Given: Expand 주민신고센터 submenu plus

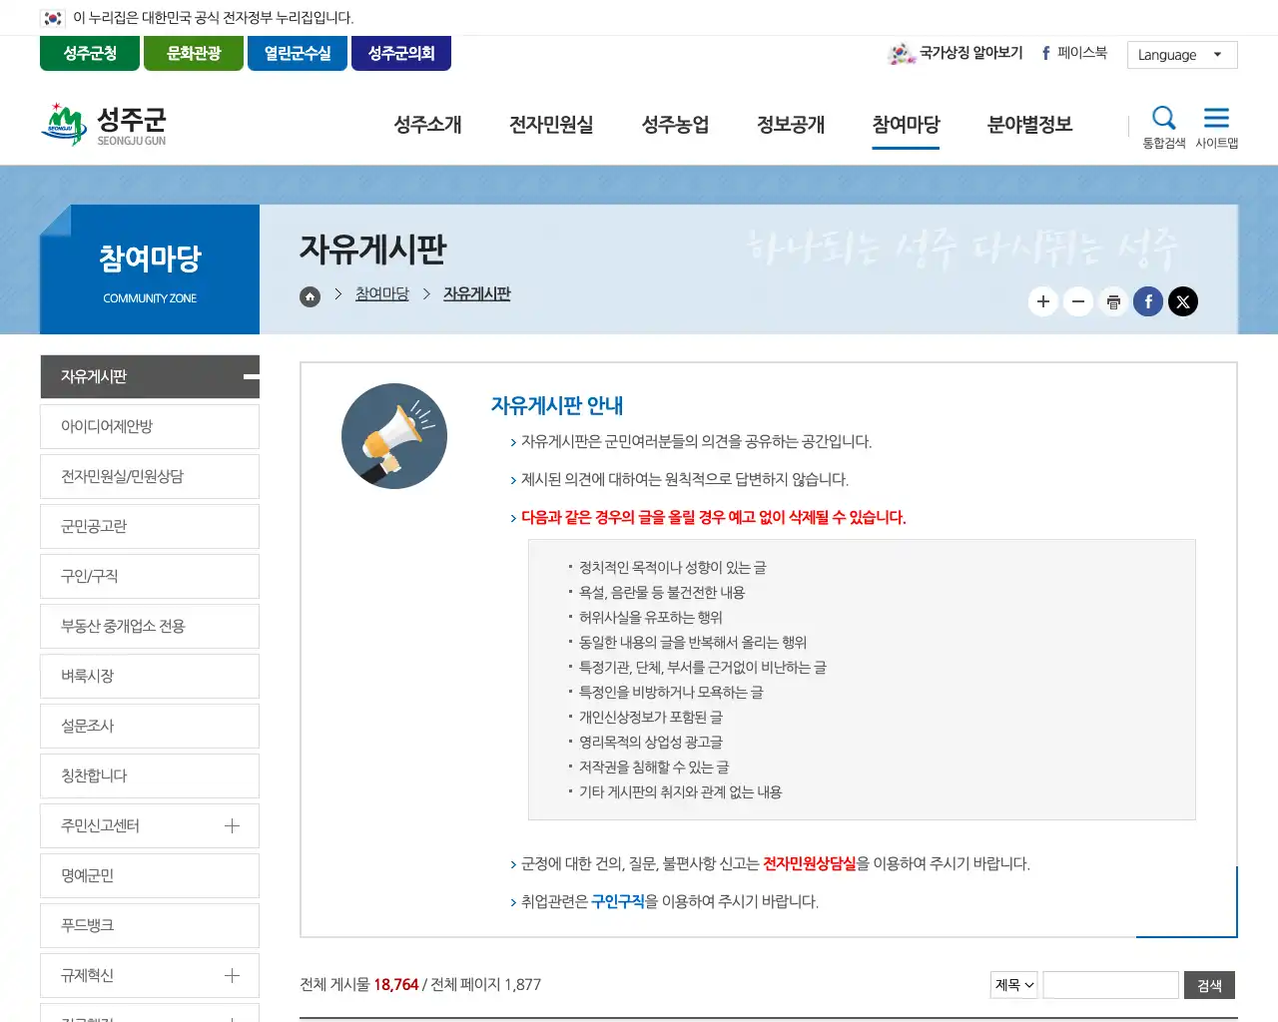Looking at the screenshot, I should click(232, 825).
